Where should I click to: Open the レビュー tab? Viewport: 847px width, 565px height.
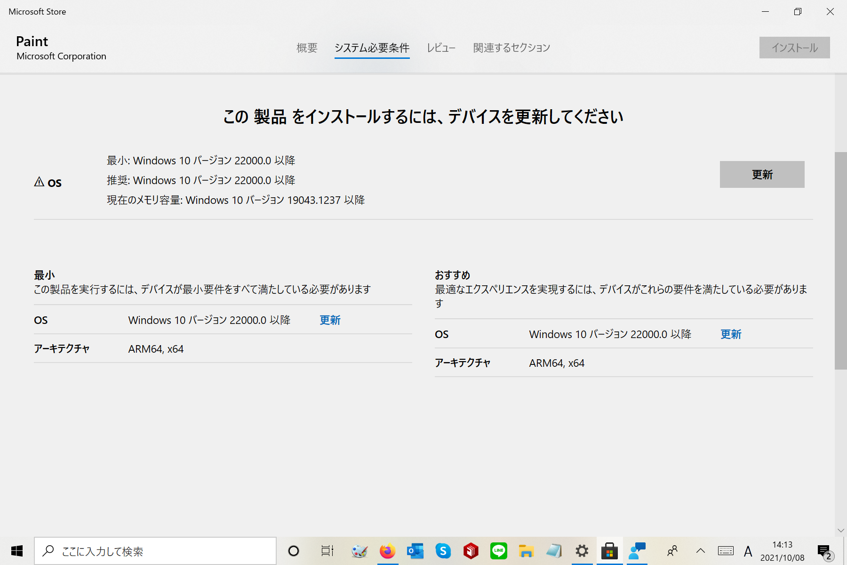point(441,48)
